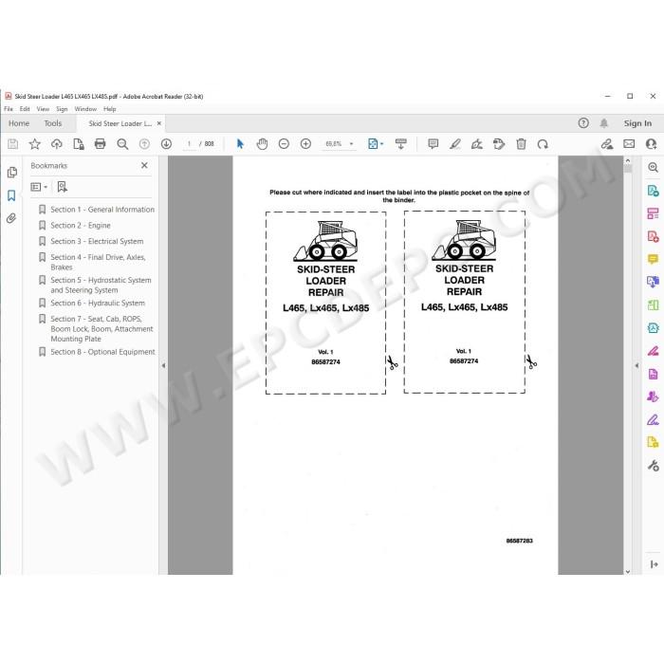Add a sticky note comment
Image resolution: width=664 pixels, height=664 pixels.
click(x=433, y=144)
